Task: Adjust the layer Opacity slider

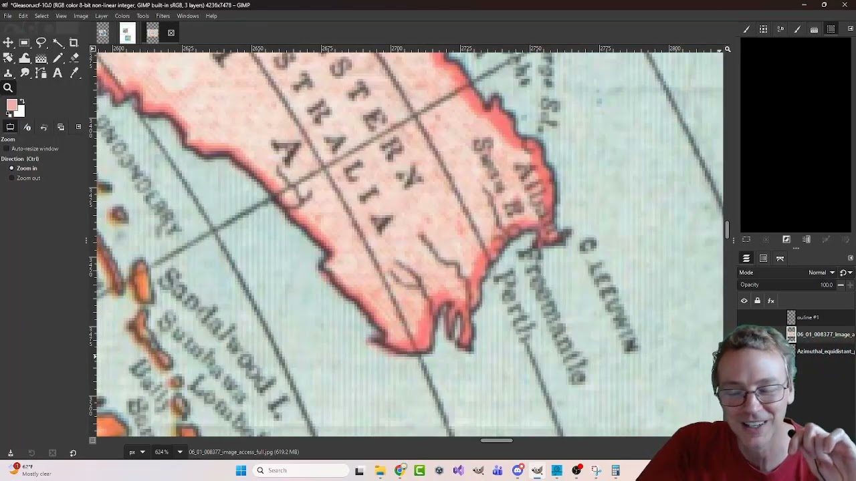Action: pos(787,285)
